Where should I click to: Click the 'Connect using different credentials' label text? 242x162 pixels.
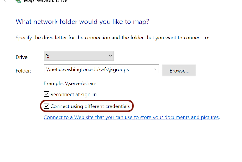[90, 106]
